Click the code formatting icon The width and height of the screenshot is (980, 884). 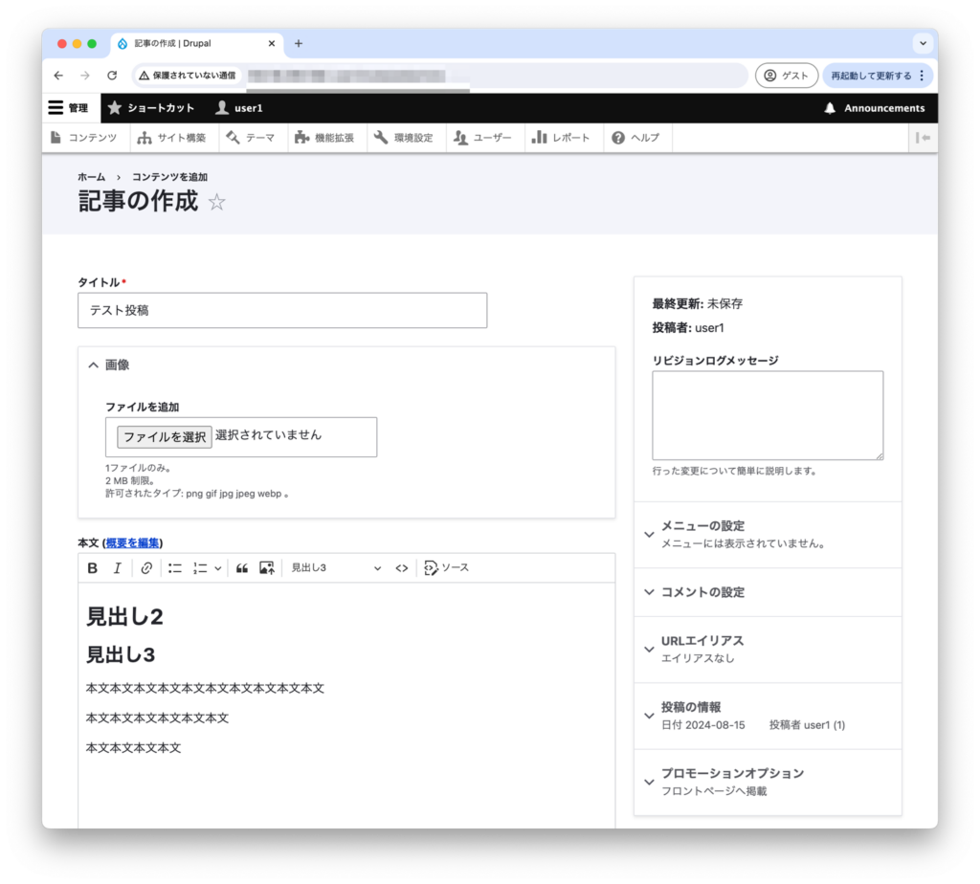point(402,568)
